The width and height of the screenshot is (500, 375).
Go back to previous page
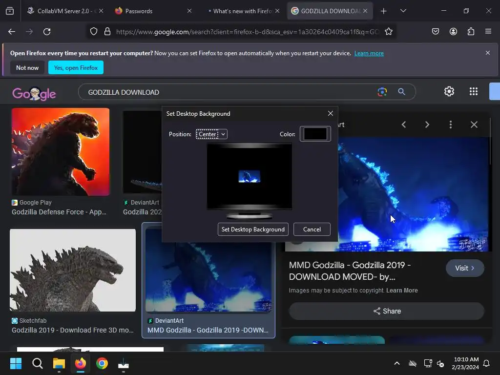12,32
